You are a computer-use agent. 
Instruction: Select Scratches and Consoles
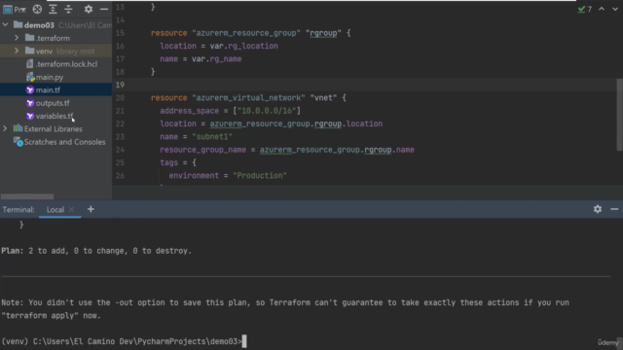pos(65,142)
